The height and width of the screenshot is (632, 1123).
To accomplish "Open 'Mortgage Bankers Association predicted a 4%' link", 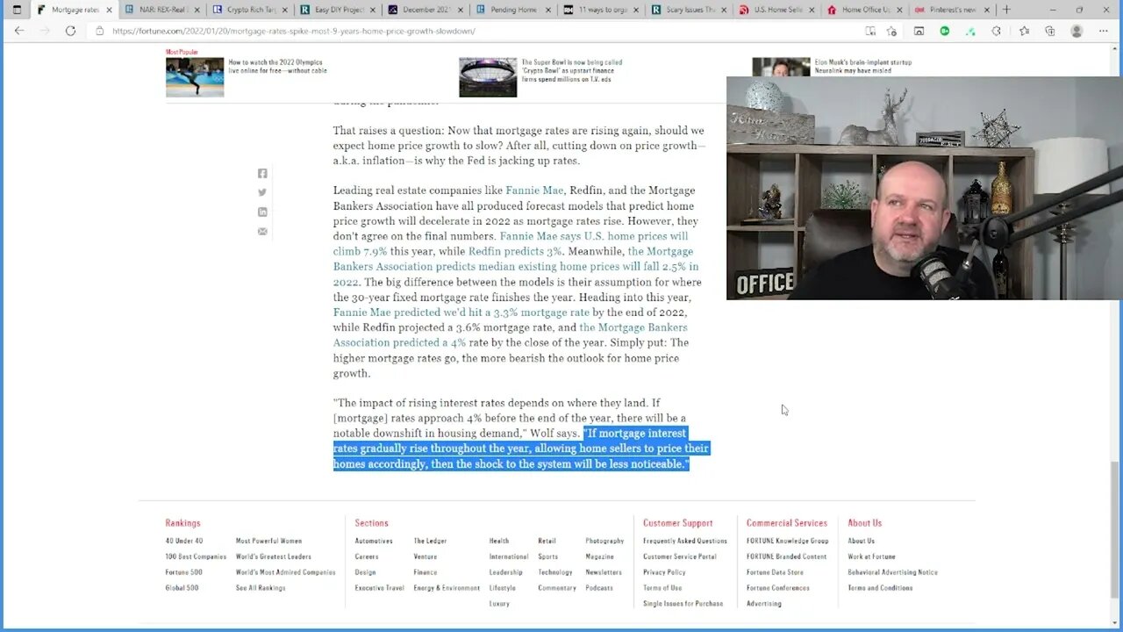I will coord(511,335).
